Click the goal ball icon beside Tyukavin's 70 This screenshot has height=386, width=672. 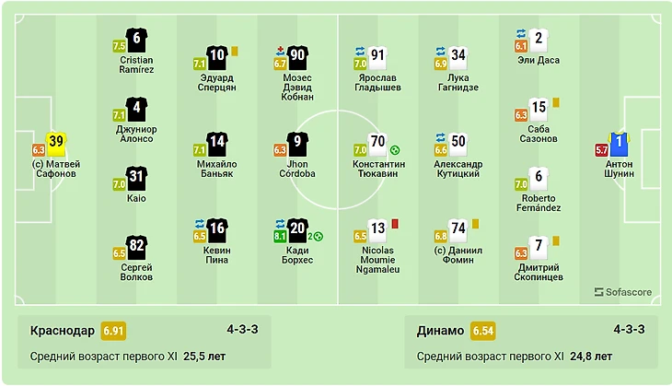point(395,150)
